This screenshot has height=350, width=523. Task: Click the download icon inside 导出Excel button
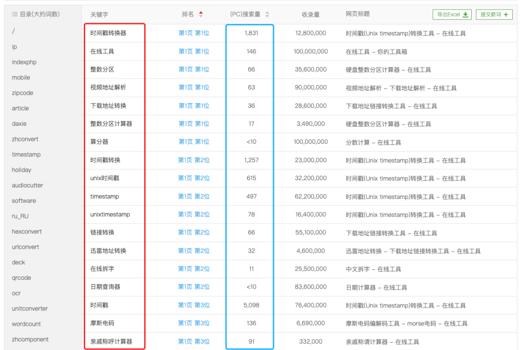(x=464, y=14)
